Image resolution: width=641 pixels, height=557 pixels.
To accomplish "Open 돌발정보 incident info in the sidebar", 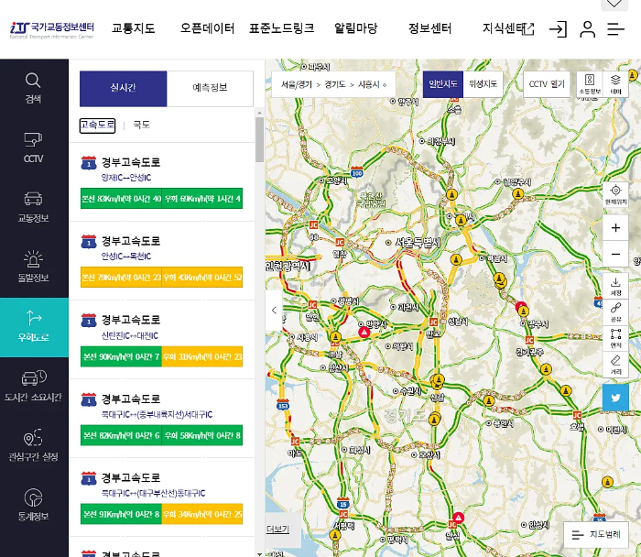I will point(34,268).
